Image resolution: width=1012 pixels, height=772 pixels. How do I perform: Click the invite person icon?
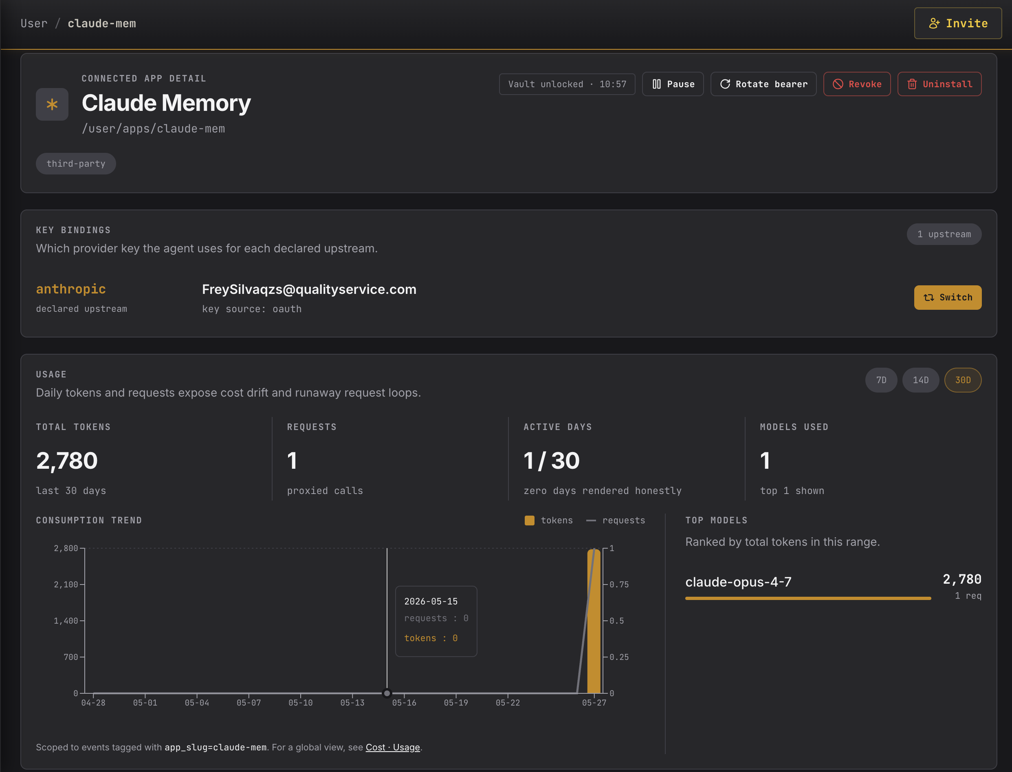(934, 23)
